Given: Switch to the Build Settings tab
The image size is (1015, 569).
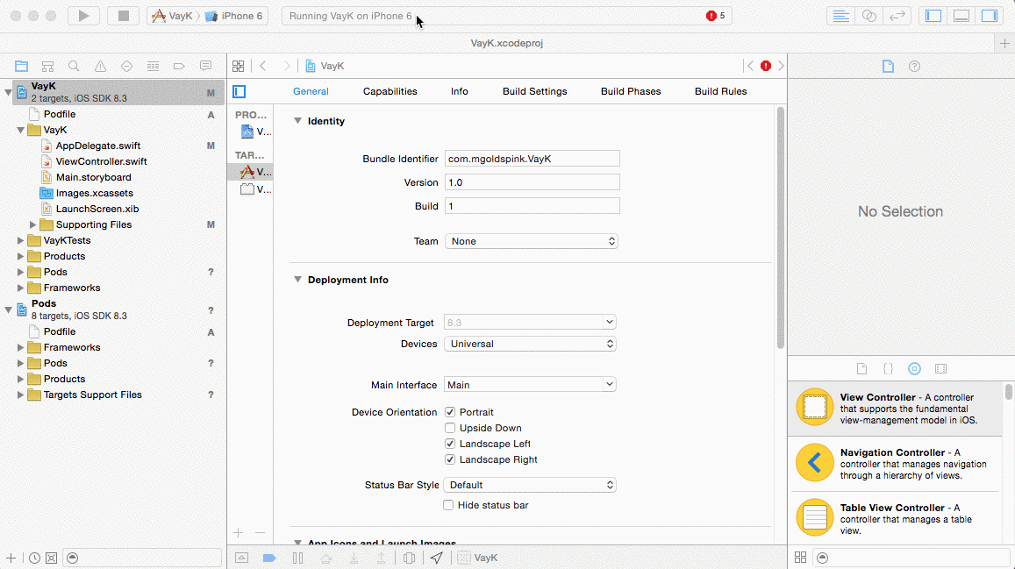Looking at the screenshot, I should tap(534, 91).
